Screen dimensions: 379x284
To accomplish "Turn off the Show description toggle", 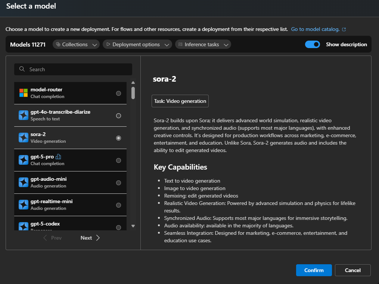I will point(313,44).
